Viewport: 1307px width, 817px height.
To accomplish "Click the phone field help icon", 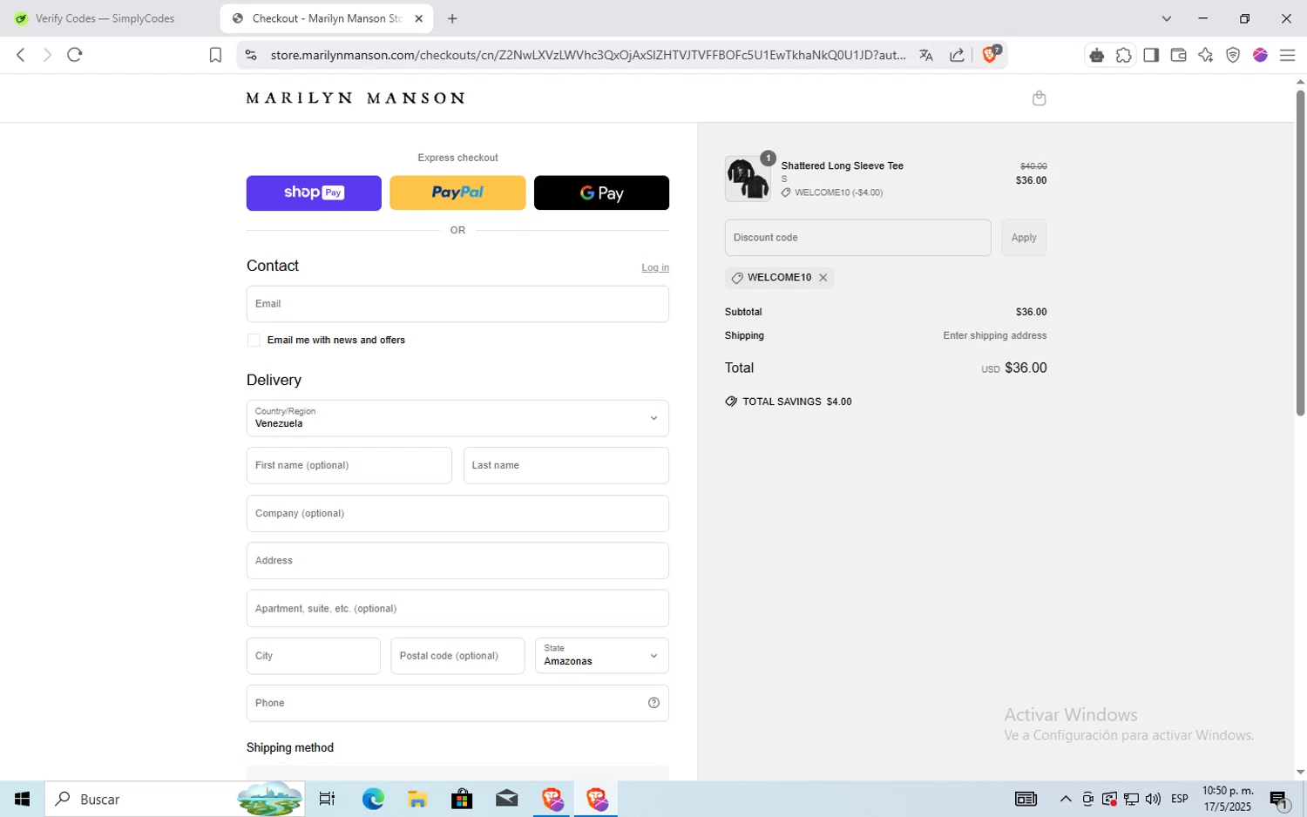I will [653, 703].
